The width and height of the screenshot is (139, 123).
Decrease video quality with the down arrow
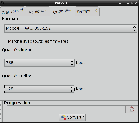[x=72, y=64]
